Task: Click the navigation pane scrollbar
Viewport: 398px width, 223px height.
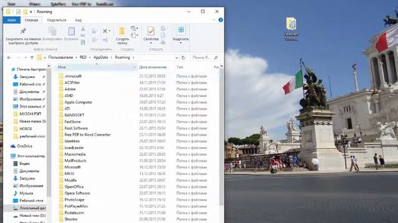Action: [x=49, y=131]
